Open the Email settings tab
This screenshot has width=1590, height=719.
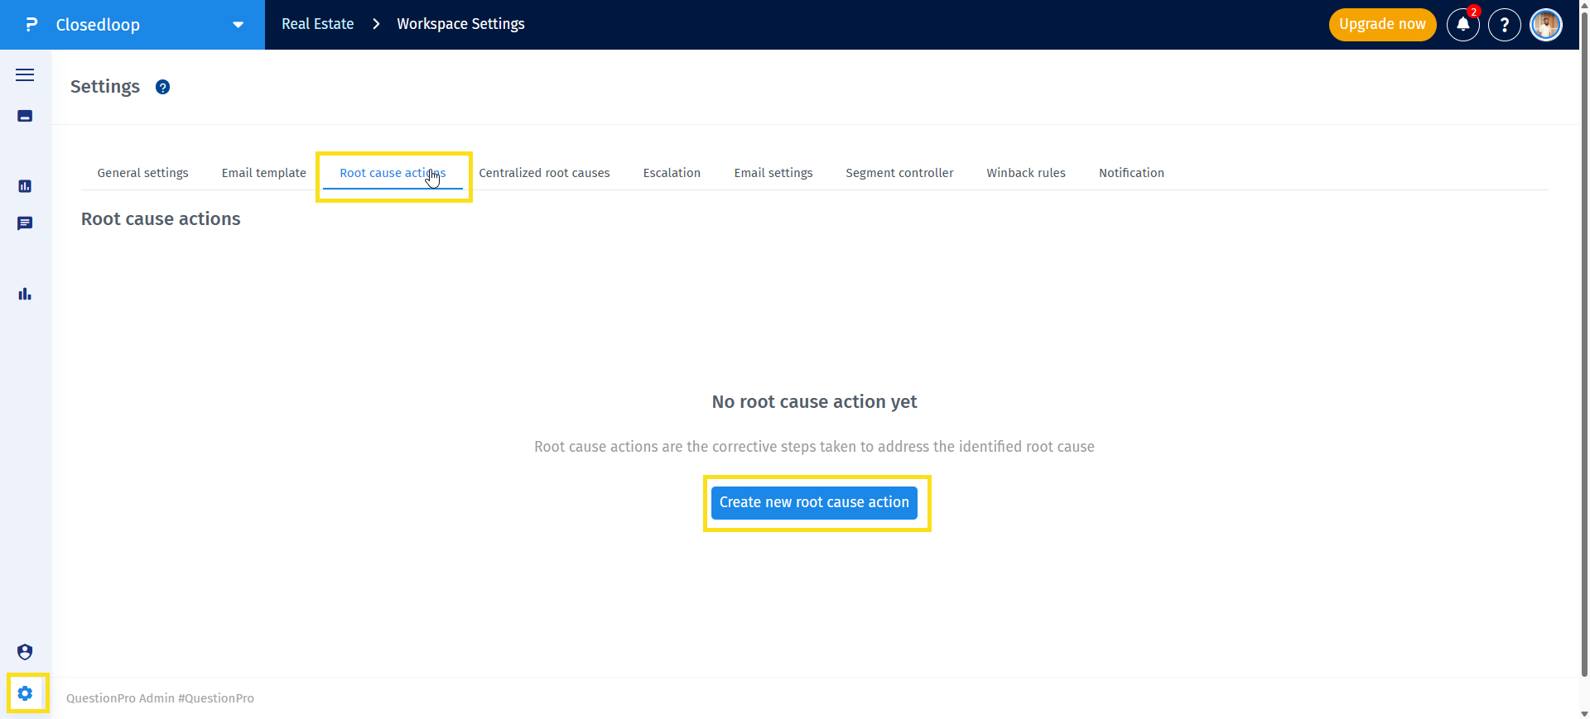pyautogui.click(x=773, y=173)
